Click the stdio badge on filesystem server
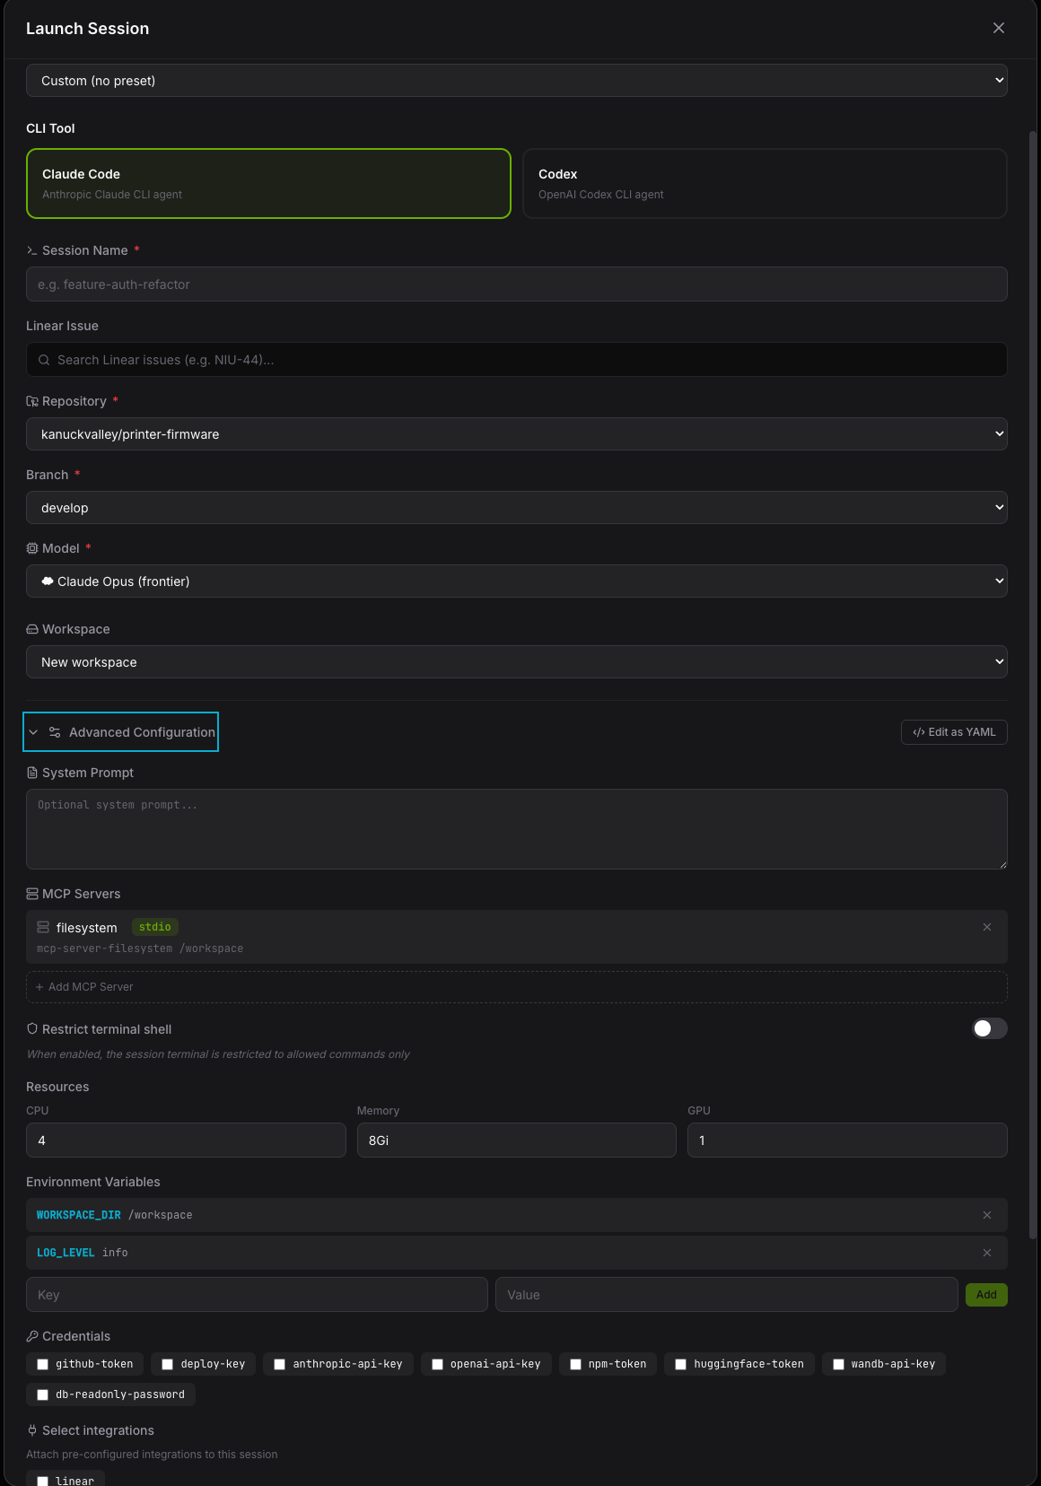This screenshot has height=1486, width=1041. (x=155, y=927)
